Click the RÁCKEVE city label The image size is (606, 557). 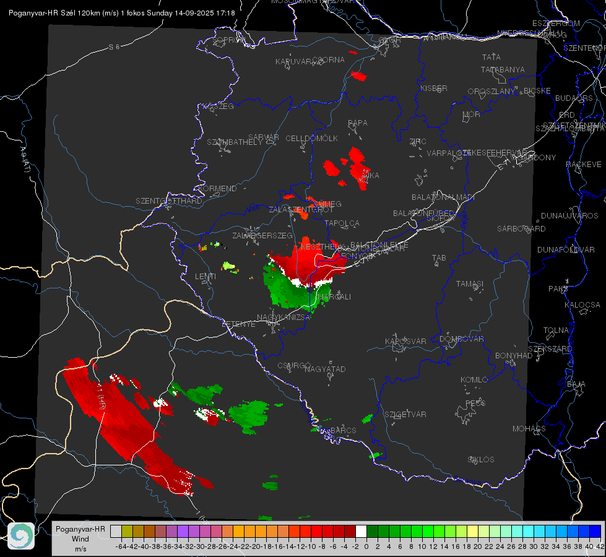pyautogui.click(x=584, y=165)
